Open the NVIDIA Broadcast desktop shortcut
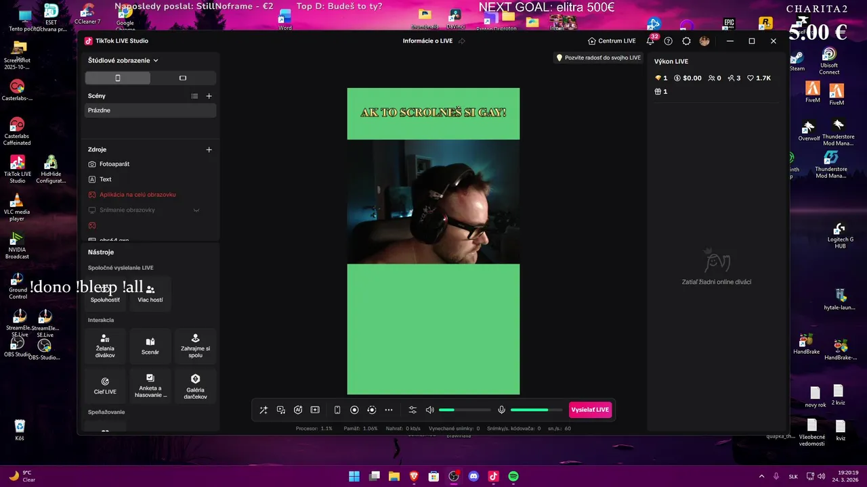Viewport: 867px width, 487px height. 17,246
